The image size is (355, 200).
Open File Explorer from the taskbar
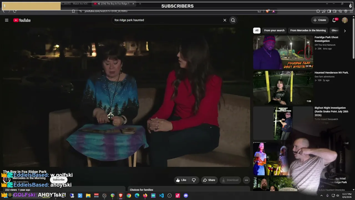(88, 196)
